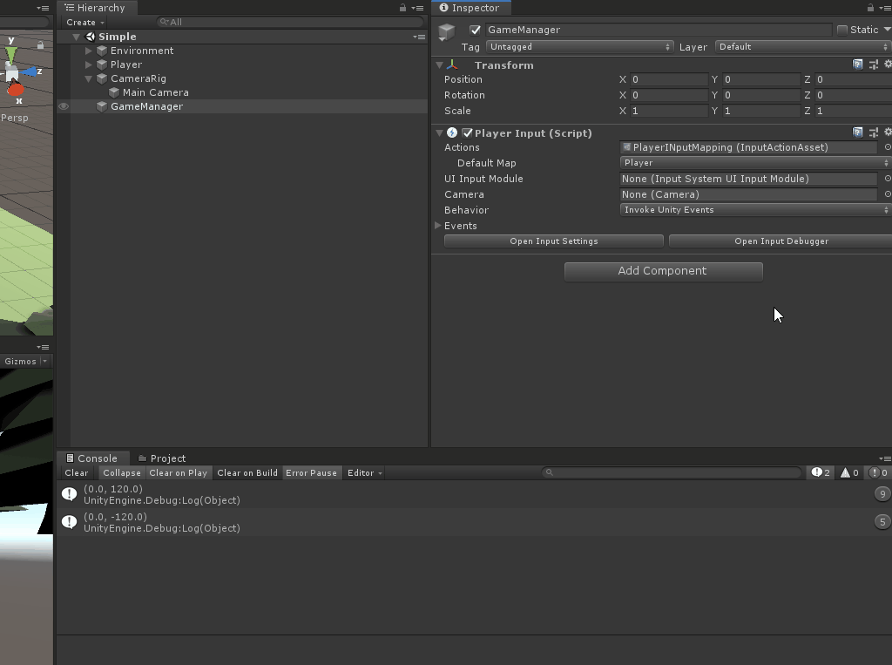Open the Create menu in the Hierarchy panel
Viewport: 892px width, 665px height.
[x=84, y=22]
